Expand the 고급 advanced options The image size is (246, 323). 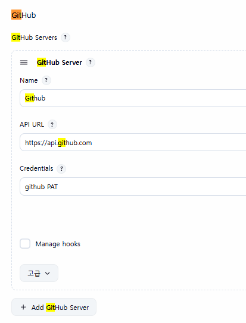pyautogui.click(x=39, y=273)
